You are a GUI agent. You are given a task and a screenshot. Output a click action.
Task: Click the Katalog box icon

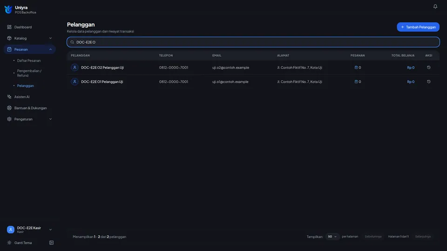coord(9,38)
